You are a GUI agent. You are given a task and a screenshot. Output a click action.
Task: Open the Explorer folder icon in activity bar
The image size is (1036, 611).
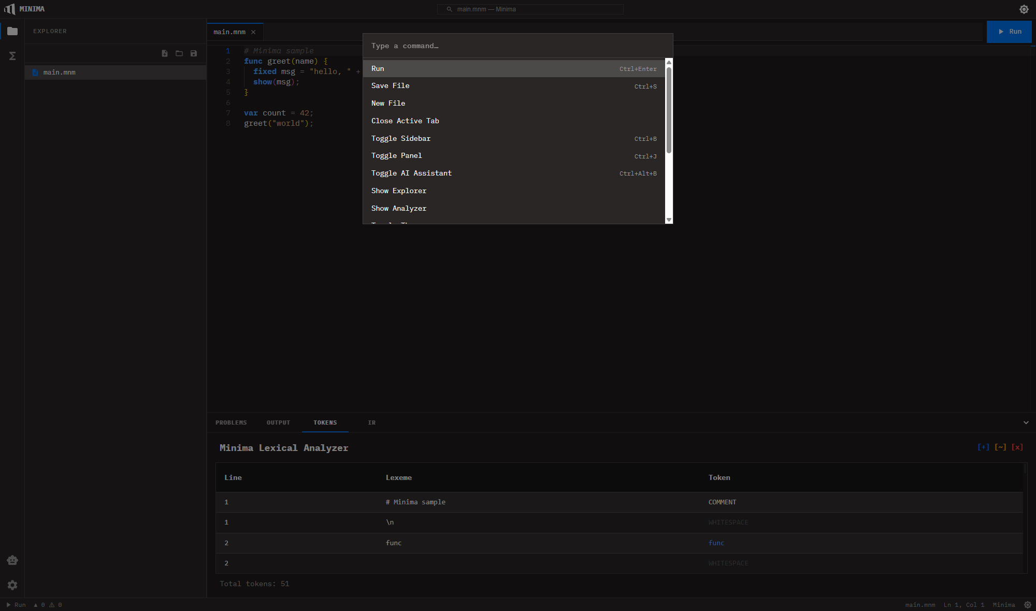point(12,31)
